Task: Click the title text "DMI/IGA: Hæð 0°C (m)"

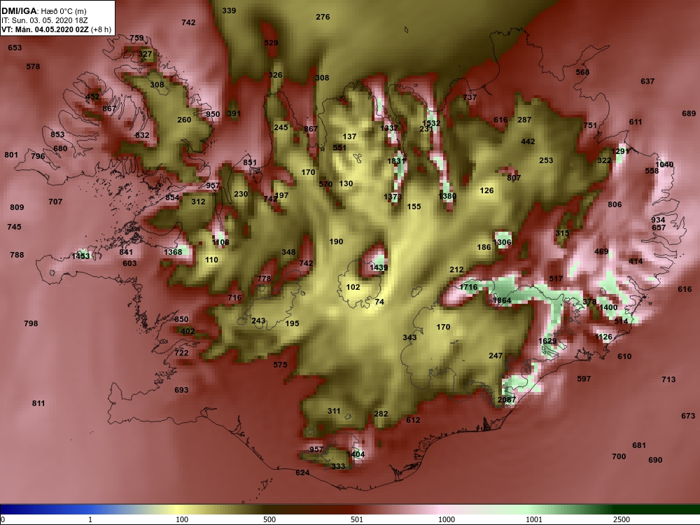Action: [x=43, y=11]
